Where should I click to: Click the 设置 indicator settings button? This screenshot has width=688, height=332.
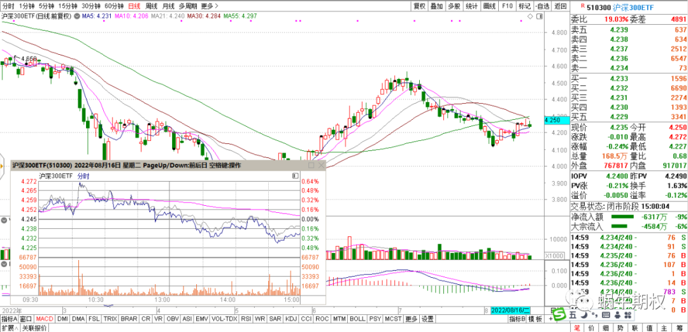point(427,319)
